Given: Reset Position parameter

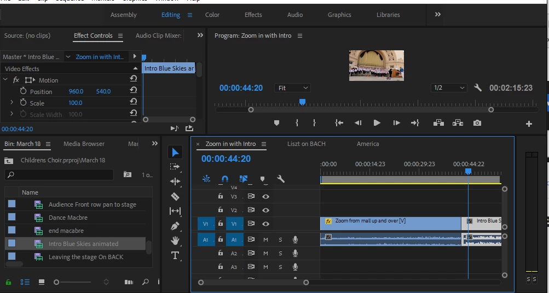Looking at the screenshot, I should (134, 90).
